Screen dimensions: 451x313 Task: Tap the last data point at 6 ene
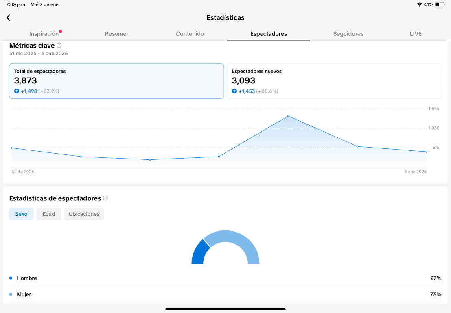click(x=426, y=152)
